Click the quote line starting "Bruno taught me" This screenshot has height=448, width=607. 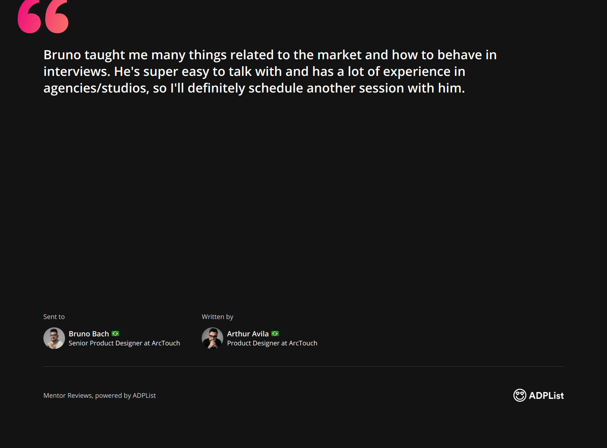(x=270, y=55)
